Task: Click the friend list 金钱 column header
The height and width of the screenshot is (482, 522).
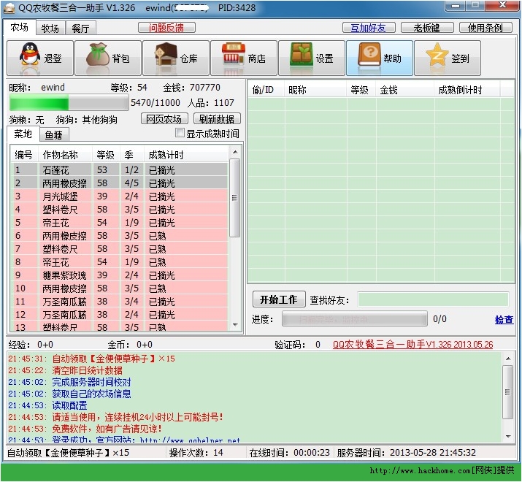Action: [404, 90]
